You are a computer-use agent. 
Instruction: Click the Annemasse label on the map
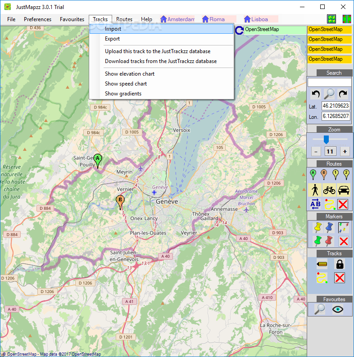coord(224,209)
